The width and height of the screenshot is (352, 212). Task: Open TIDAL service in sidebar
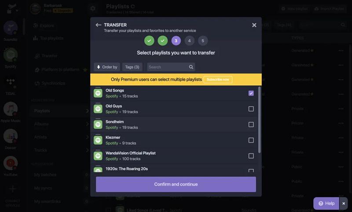click(11, 83)
